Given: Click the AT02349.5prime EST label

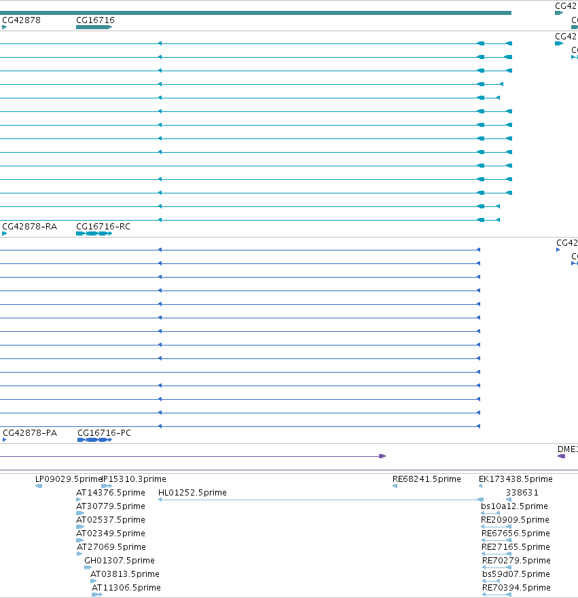Looking at the screenshot, I should point(111,534).
